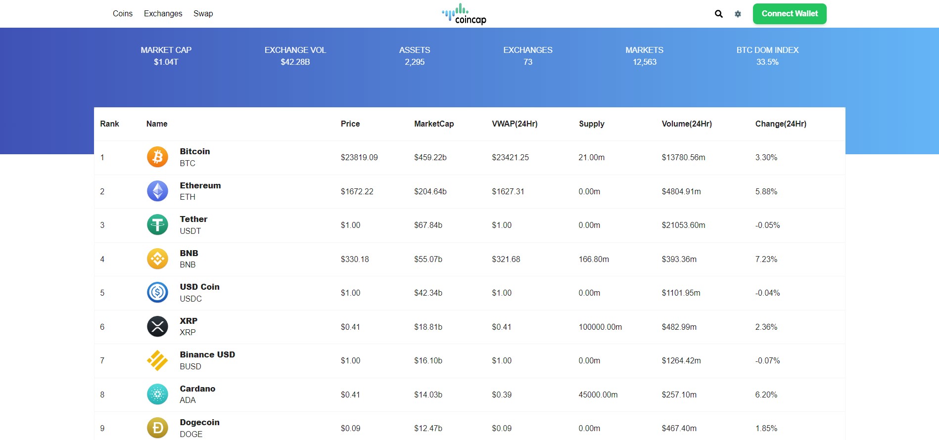
Task: Click the Ethereum diamond icon
Action: coord(157,191)
